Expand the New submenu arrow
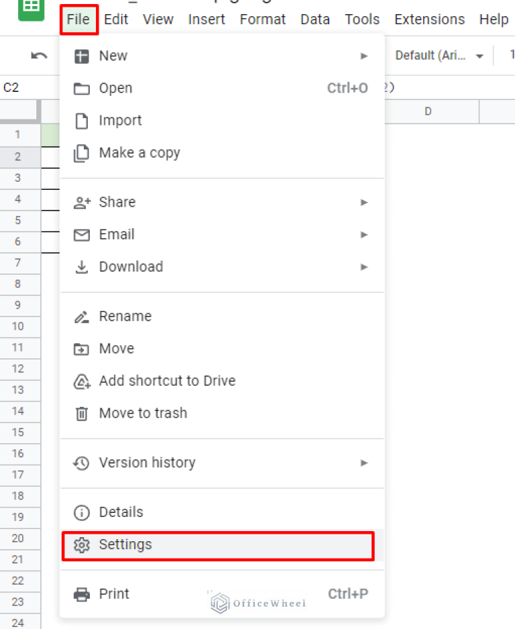 [364, 56]
